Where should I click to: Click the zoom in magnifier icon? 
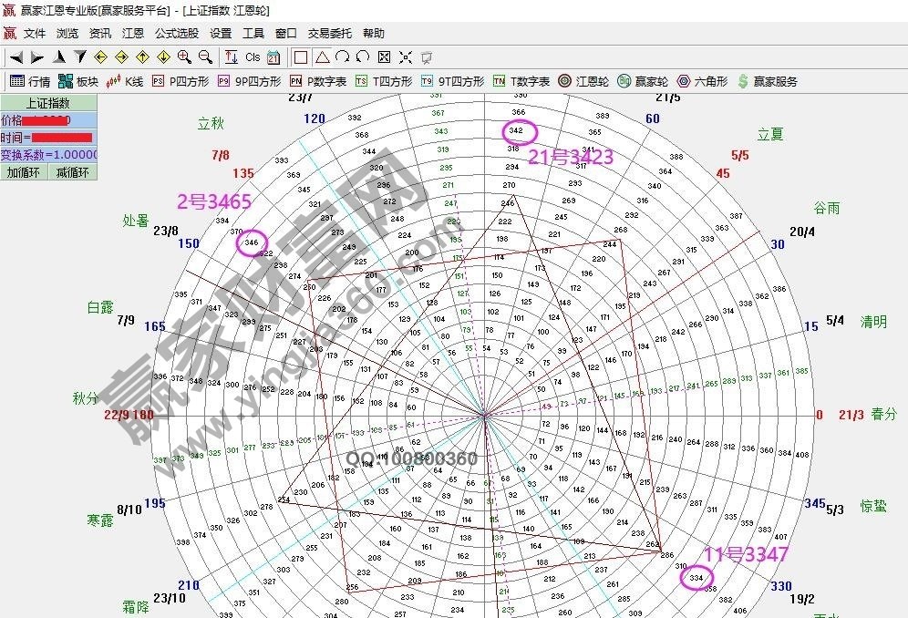coord(184,57)
